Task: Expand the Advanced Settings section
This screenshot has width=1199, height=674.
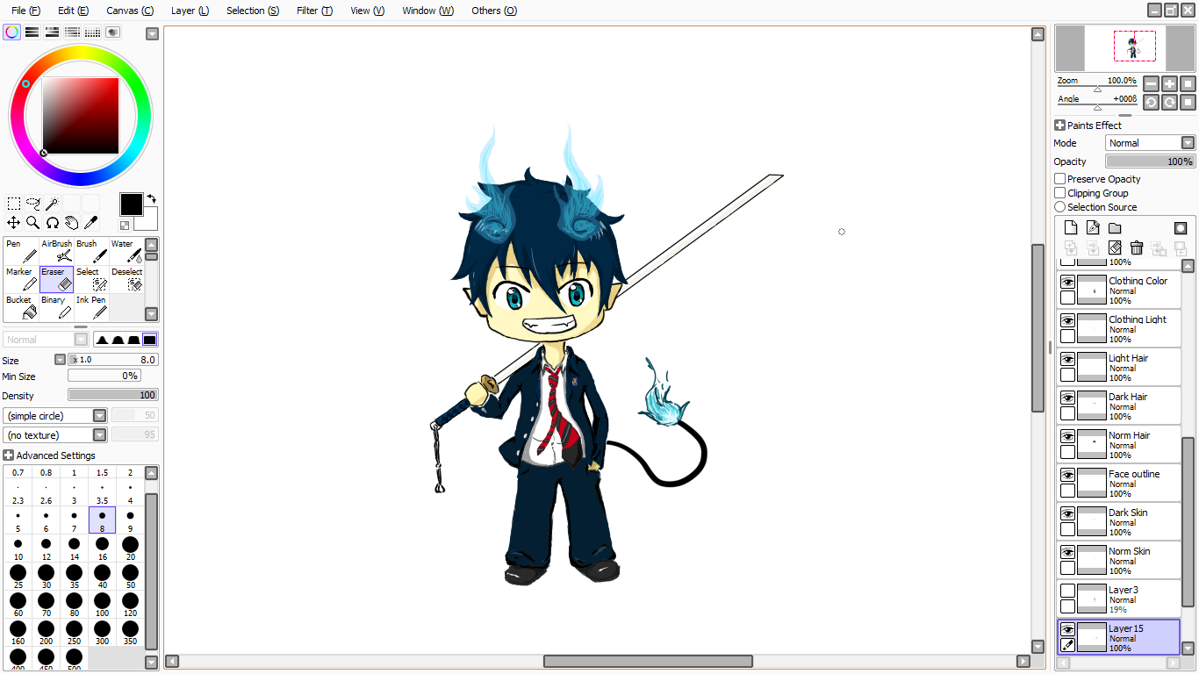Action: point(9,455)
